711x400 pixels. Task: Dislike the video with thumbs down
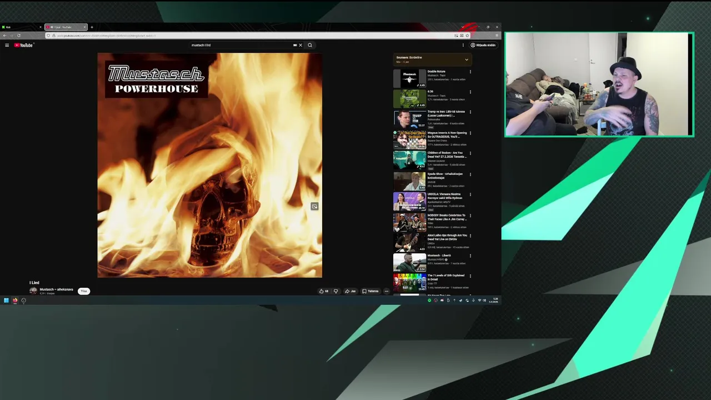click(x=336, y=291)
